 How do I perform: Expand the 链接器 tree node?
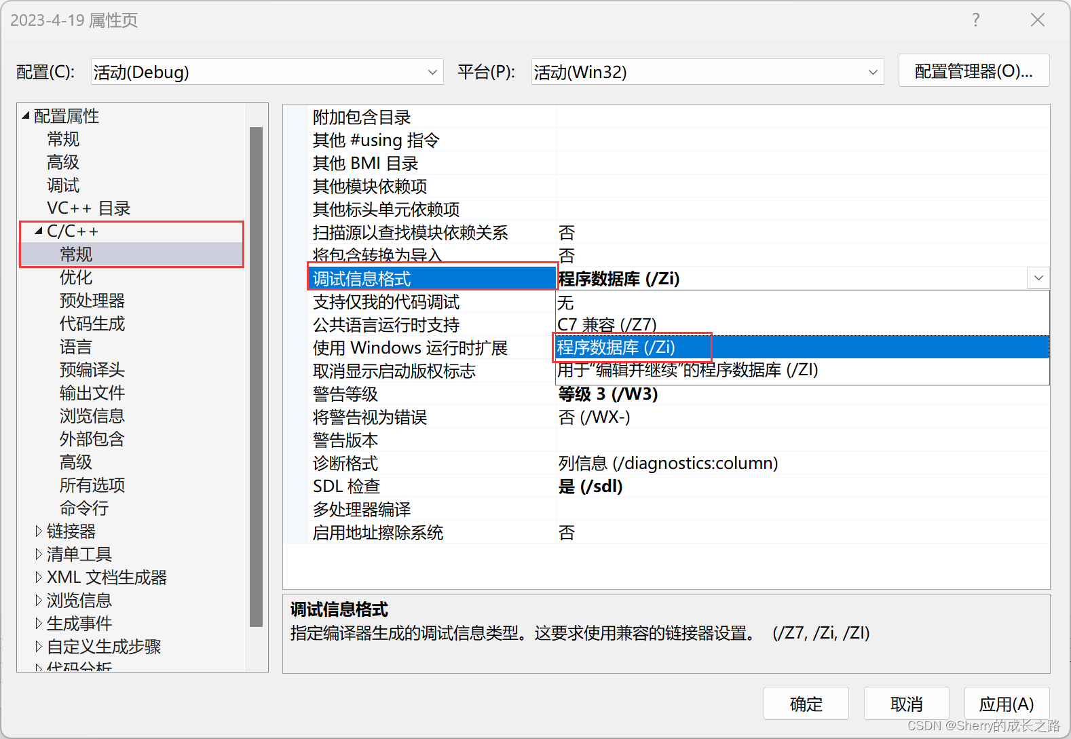(x=39, y=531)
